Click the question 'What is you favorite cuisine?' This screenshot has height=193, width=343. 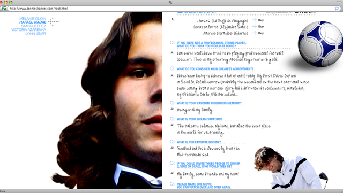click(x=199, y=142)
